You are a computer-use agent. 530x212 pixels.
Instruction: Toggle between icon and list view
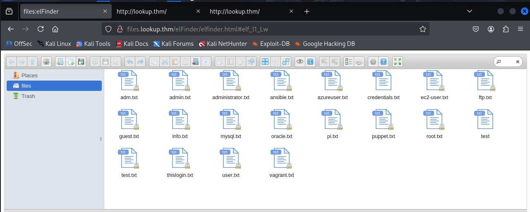pyautogui.click(x=348, y=62)
